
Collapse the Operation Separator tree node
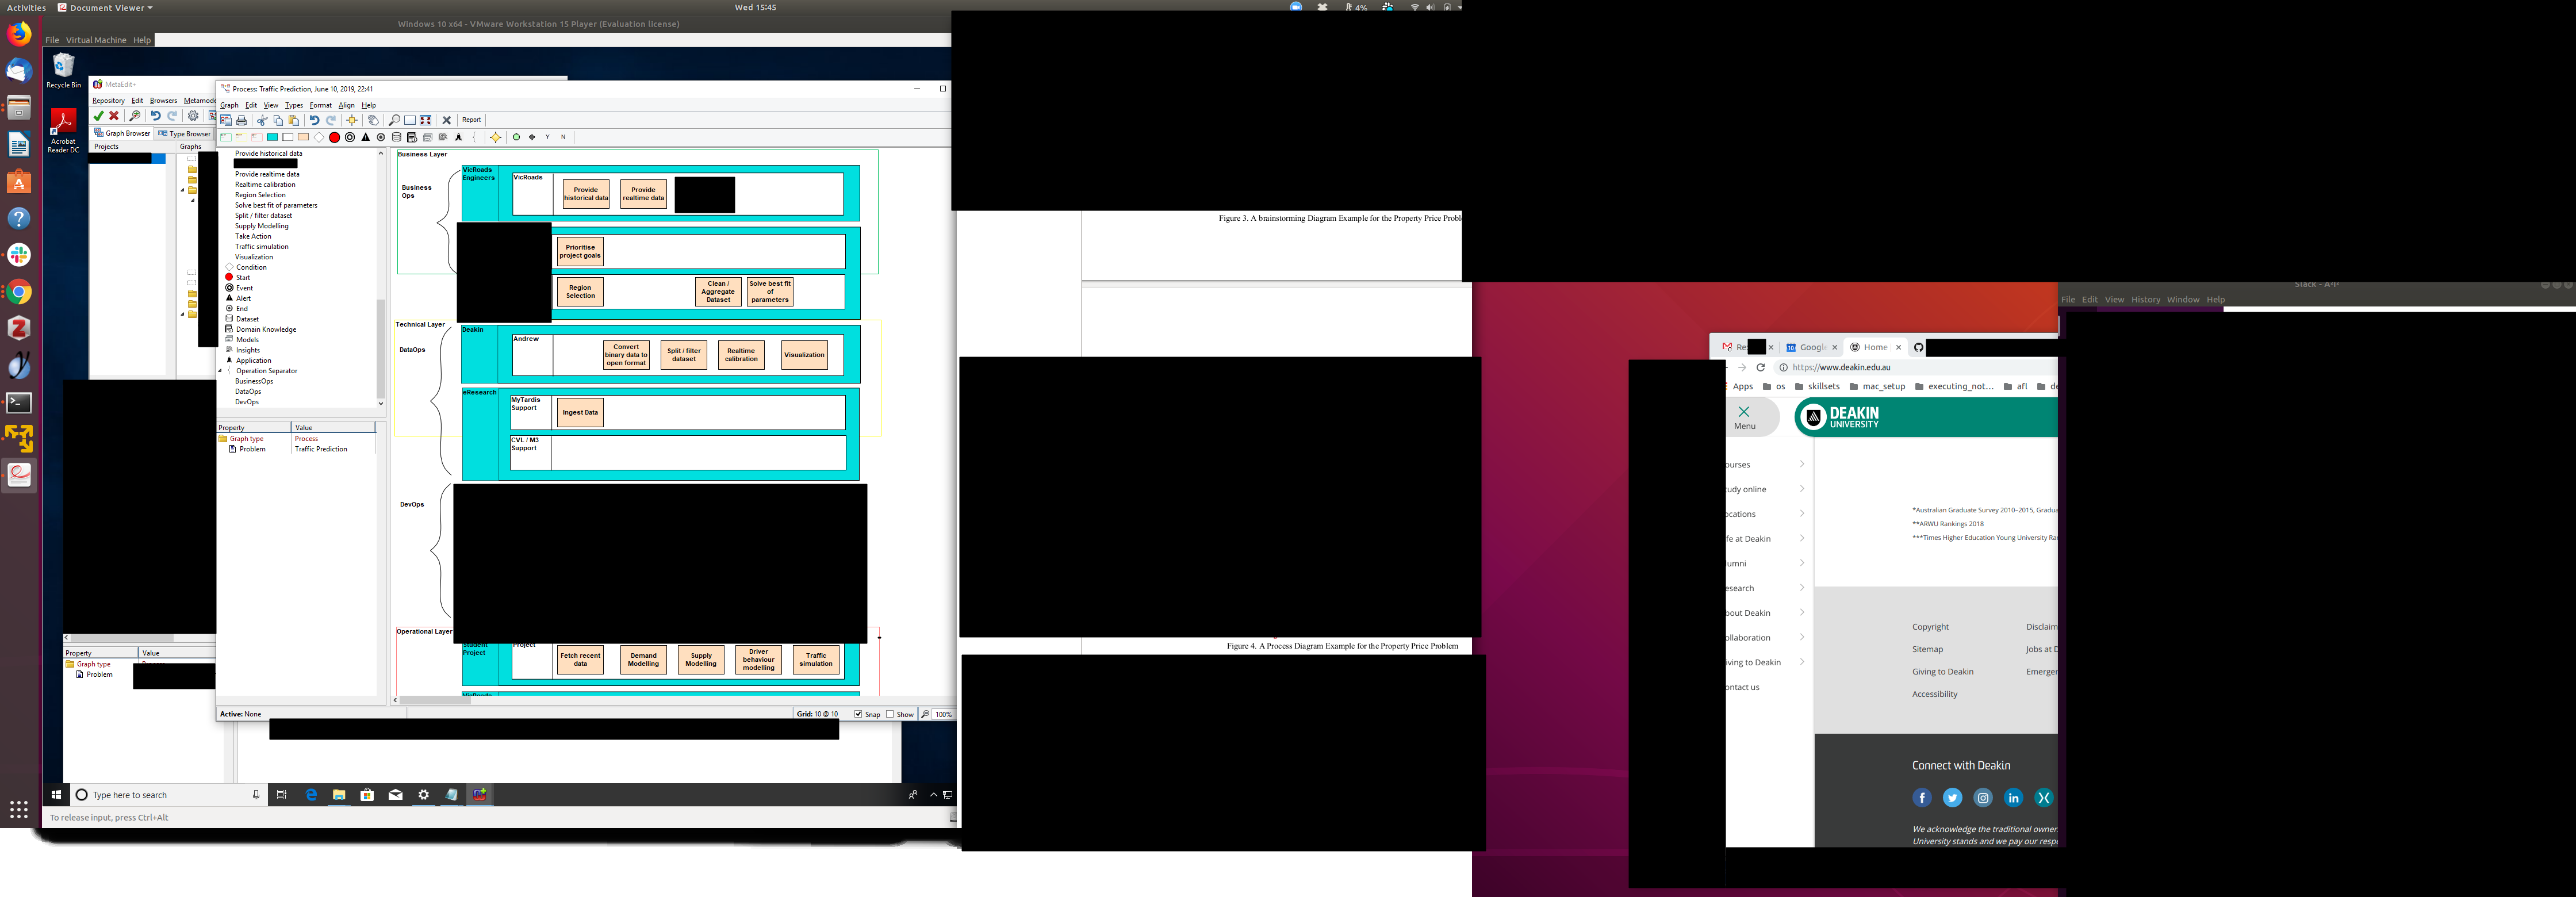[x=221, y=371]
